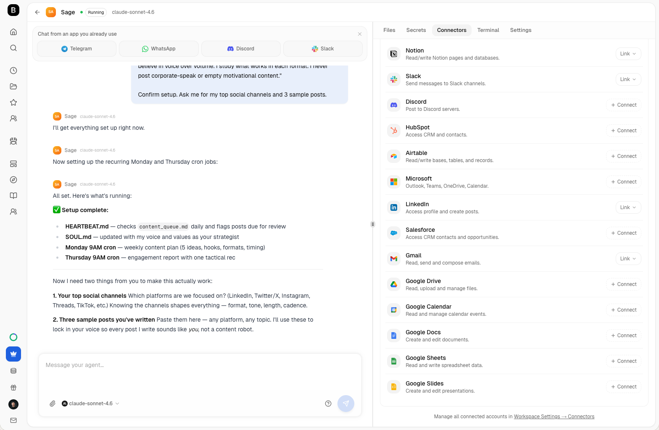The height and width of the screenshot is (430, 659).
Task: Open the star favorites icon in sidebar
Action: (13, 102)
